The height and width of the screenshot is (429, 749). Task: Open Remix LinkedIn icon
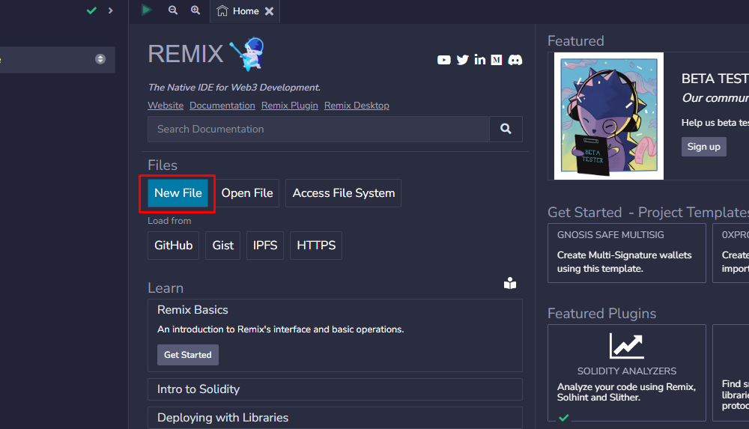(x=479, y=59)
